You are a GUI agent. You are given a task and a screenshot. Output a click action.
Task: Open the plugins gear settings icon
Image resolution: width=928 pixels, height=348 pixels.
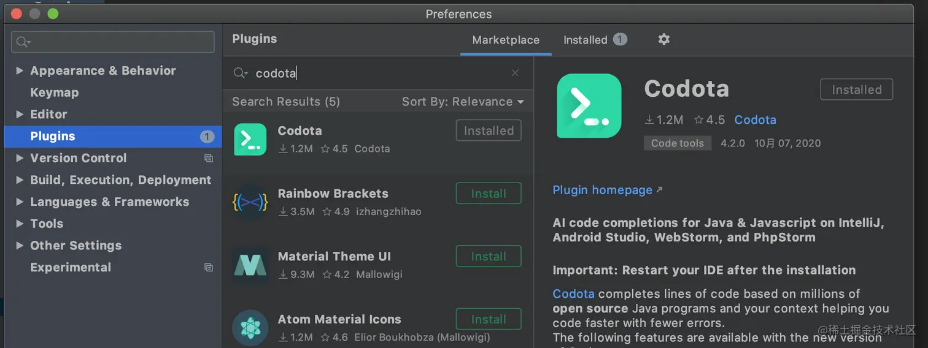click(663, 39)
